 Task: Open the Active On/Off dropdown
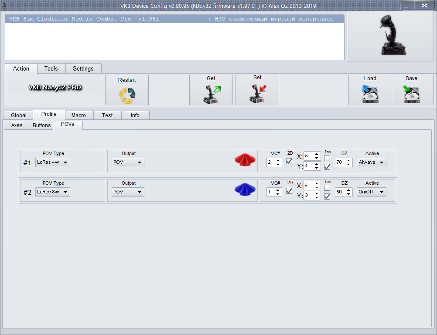pyautogui.click(x=371, y=192)
